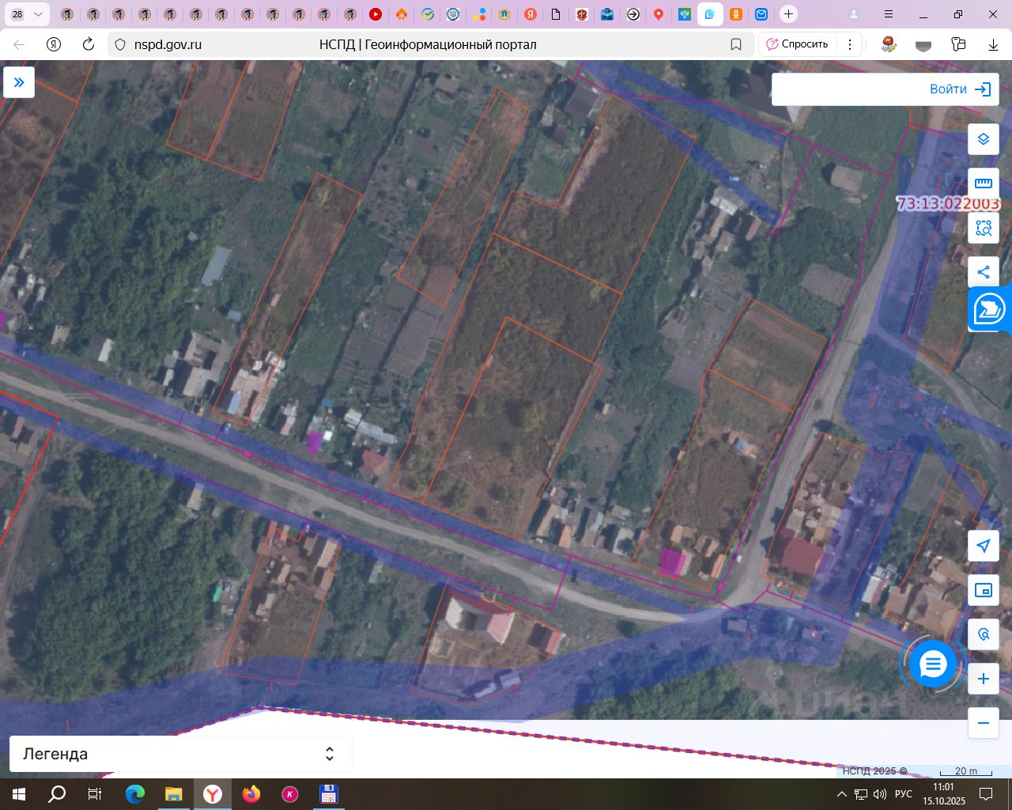
Task: Click the Войти login button
Action: [x=961, y=89]
